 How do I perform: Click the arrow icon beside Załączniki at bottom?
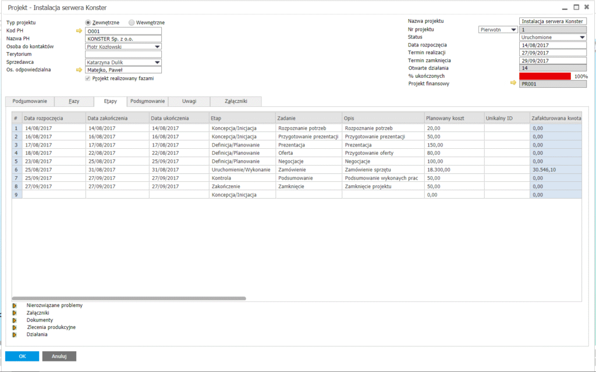(x=15, y=313)
